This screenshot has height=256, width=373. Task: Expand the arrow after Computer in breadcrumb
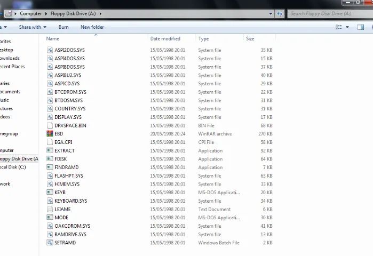46,14
